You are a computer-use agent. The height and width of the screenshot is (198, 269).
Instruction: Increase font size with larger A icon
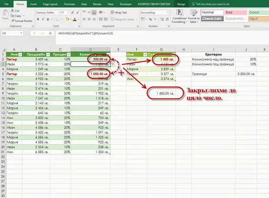point(72,13)
